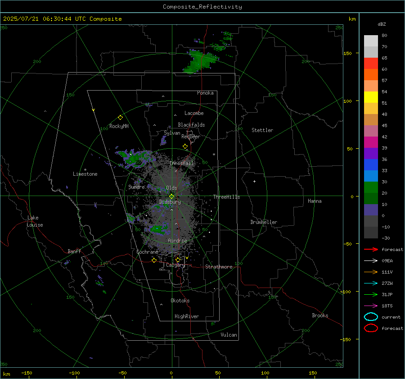Click the red forecast ellipse icon
This screenshot has height=379, width=405.
pyautogui.click(x=371, y=328)
